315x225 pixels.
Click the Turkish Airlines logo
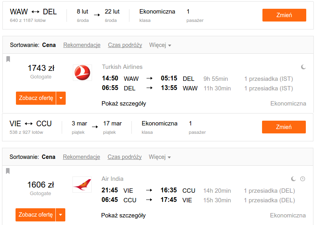click(82, 73)
